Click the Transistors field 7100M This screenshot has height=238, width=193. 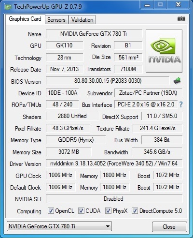[128, 69]
